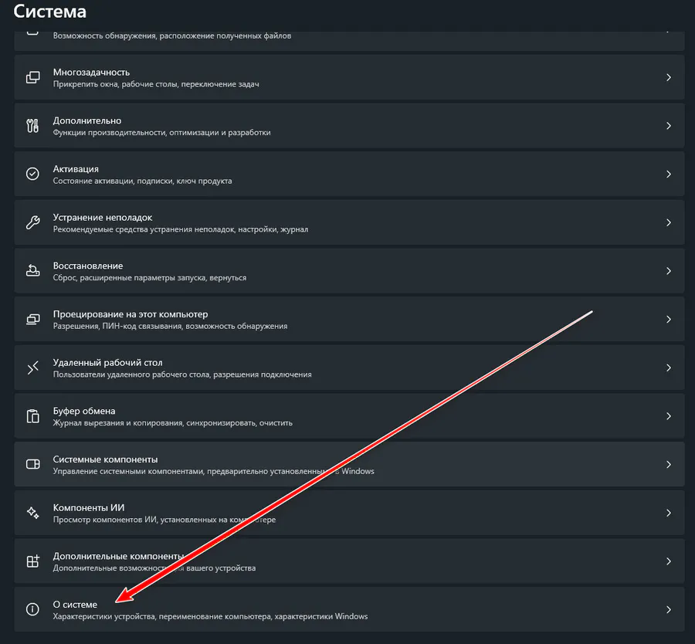Click text 'Прикрепить окна, рабочие столы, переключение задач'
The width and height of the screenshot is (695, 644).
[x=156, y=84]
